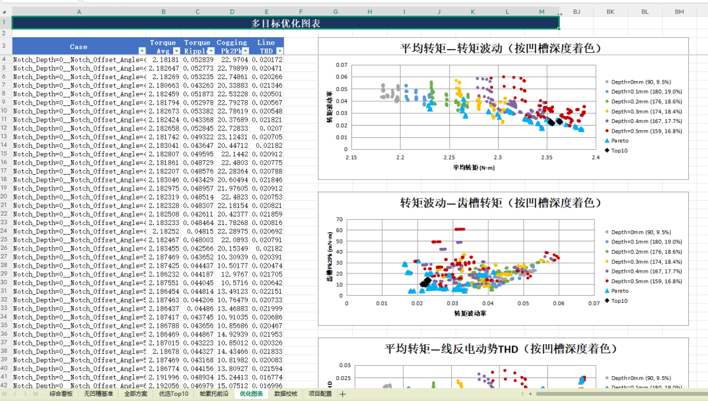Switch to 全部方案 sheet tab

(136, 394)
